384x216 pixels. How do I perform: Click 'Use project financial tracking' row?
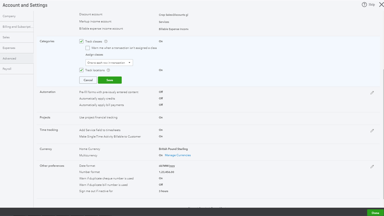pos(98,118)
